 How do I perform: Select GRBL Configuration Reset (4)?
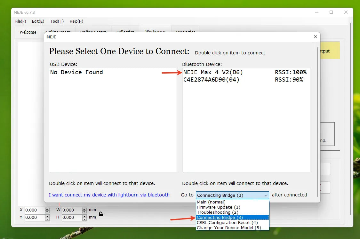tap(227, 223)
